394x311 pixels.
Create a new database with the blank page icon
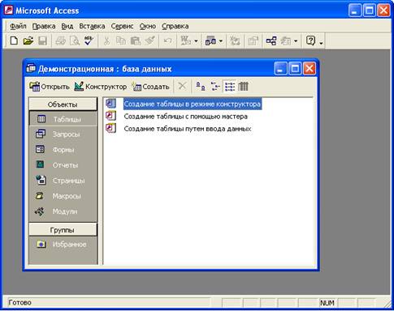14,40
